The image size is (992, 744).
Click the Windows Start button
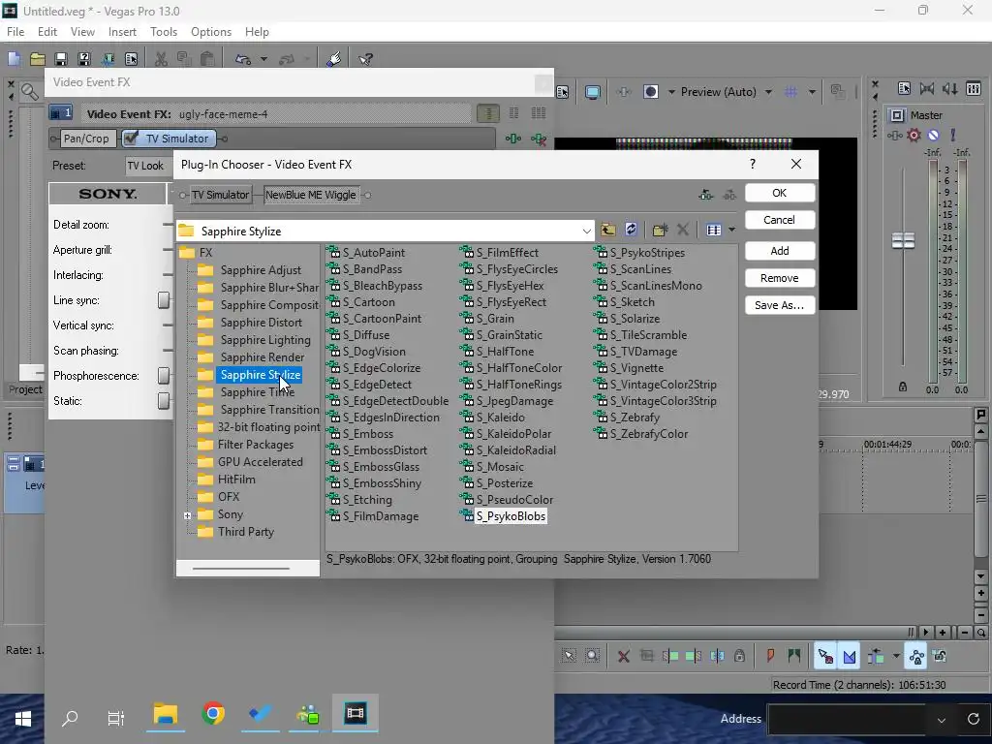coord(23,718)
